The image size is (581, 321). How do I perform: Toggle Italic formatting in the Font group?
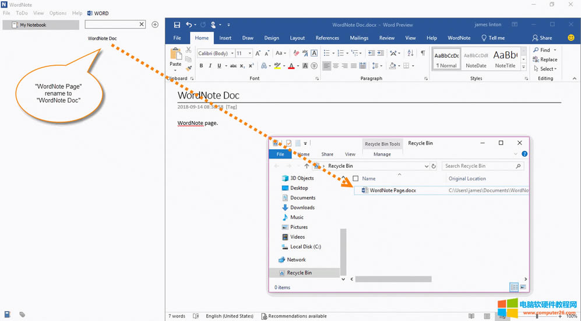click(x=210, y=66)
